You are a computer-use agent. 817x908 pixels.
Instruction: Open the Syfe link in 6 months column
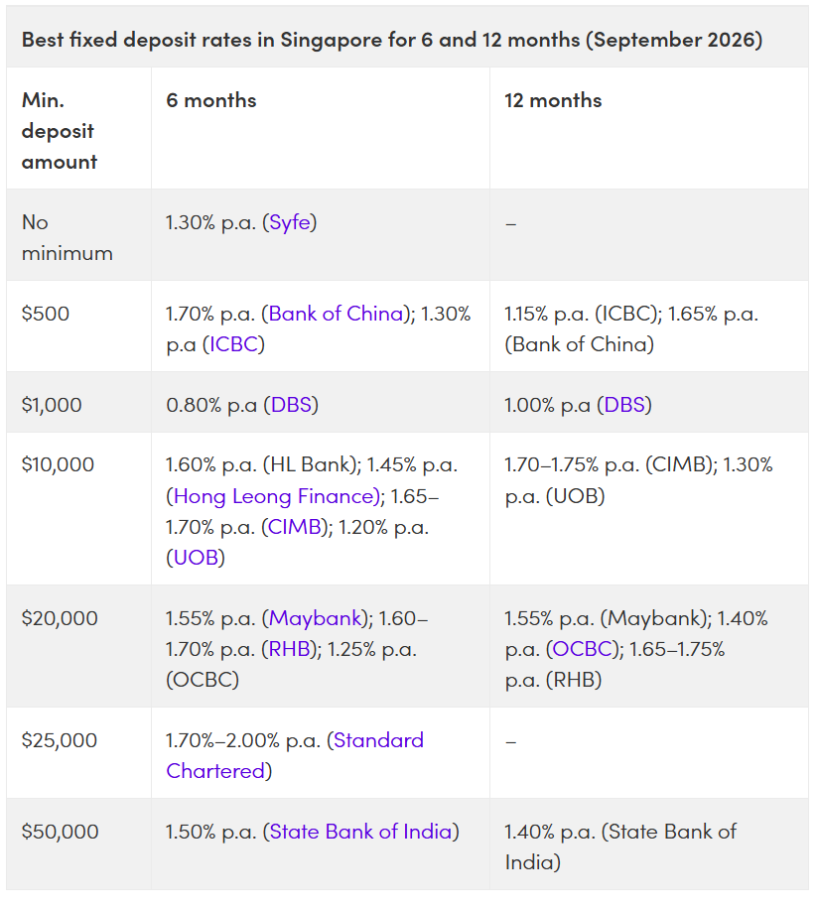click(x=290, y=222)
